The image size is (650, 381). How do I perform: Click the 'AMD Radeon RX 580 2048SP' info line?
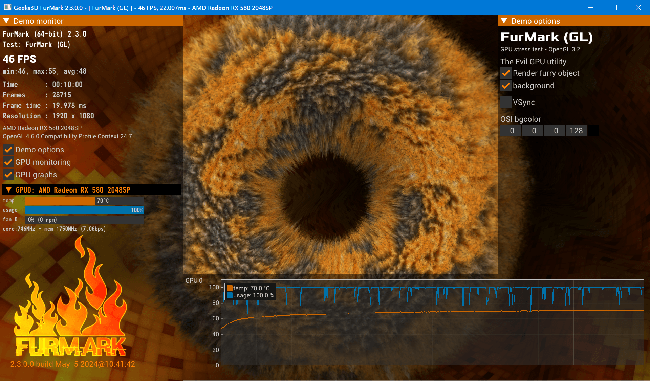(x=42, y=128)
